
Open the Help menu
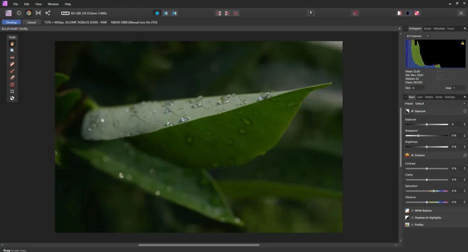[68, 4]
